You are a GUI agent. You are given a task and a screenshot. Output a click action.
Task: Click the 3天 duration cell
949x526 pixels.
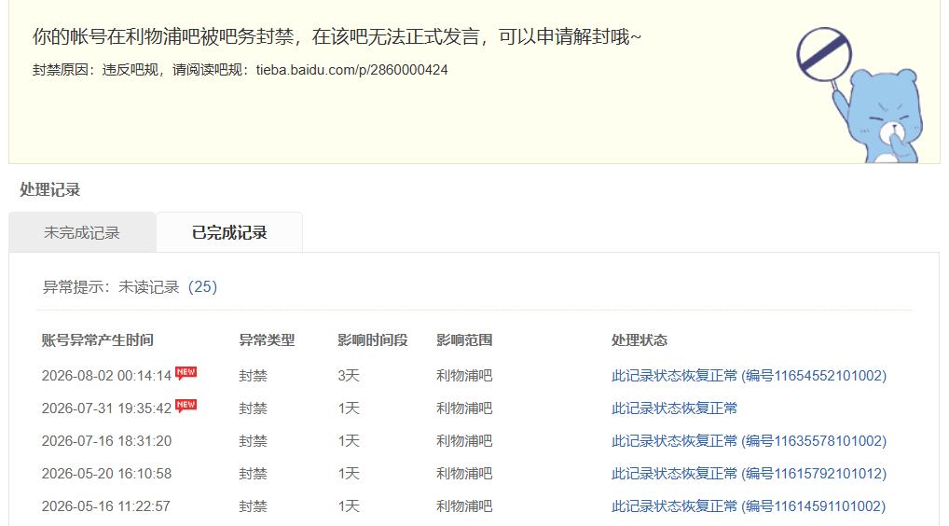pyautogui.click(x=349, y=376)
